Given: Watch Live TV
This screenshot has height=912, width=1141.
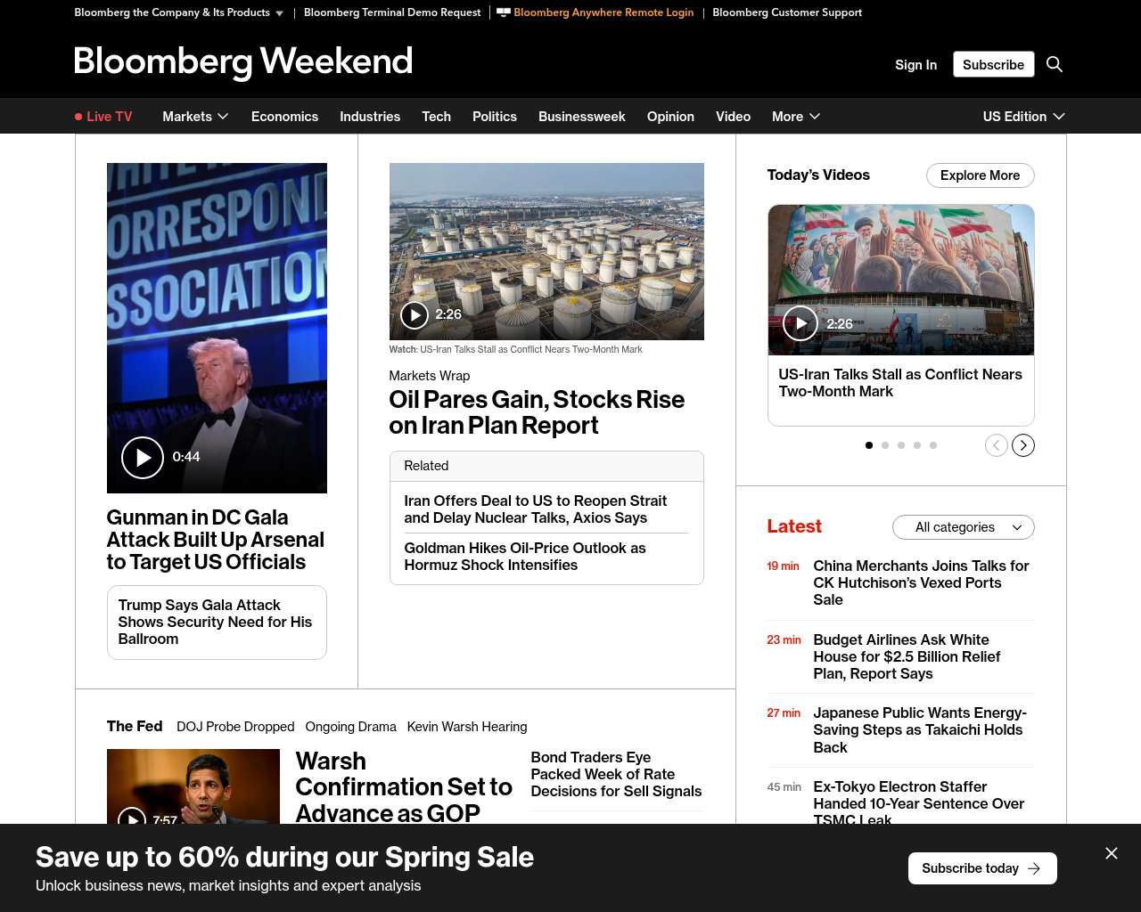Looking at the screenshot, I should (x=103, y=117).
